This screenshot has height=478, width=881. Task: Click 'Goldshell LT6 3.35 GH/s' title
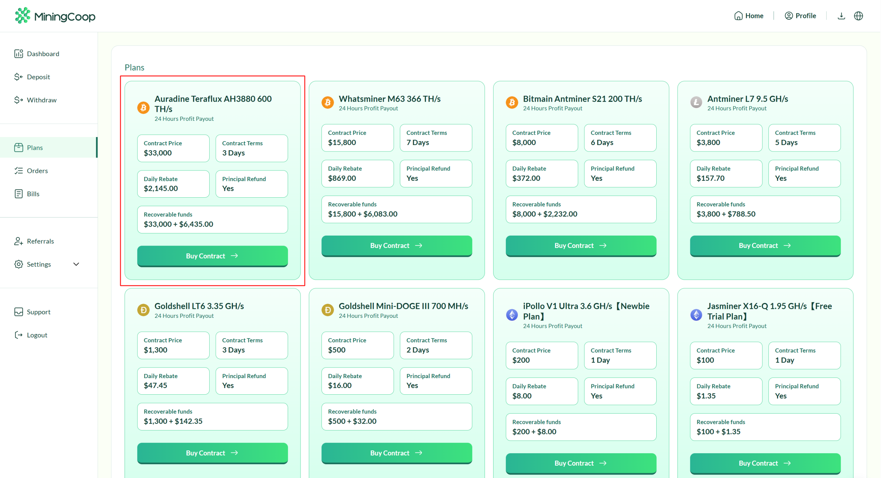(x=199, y=306)
